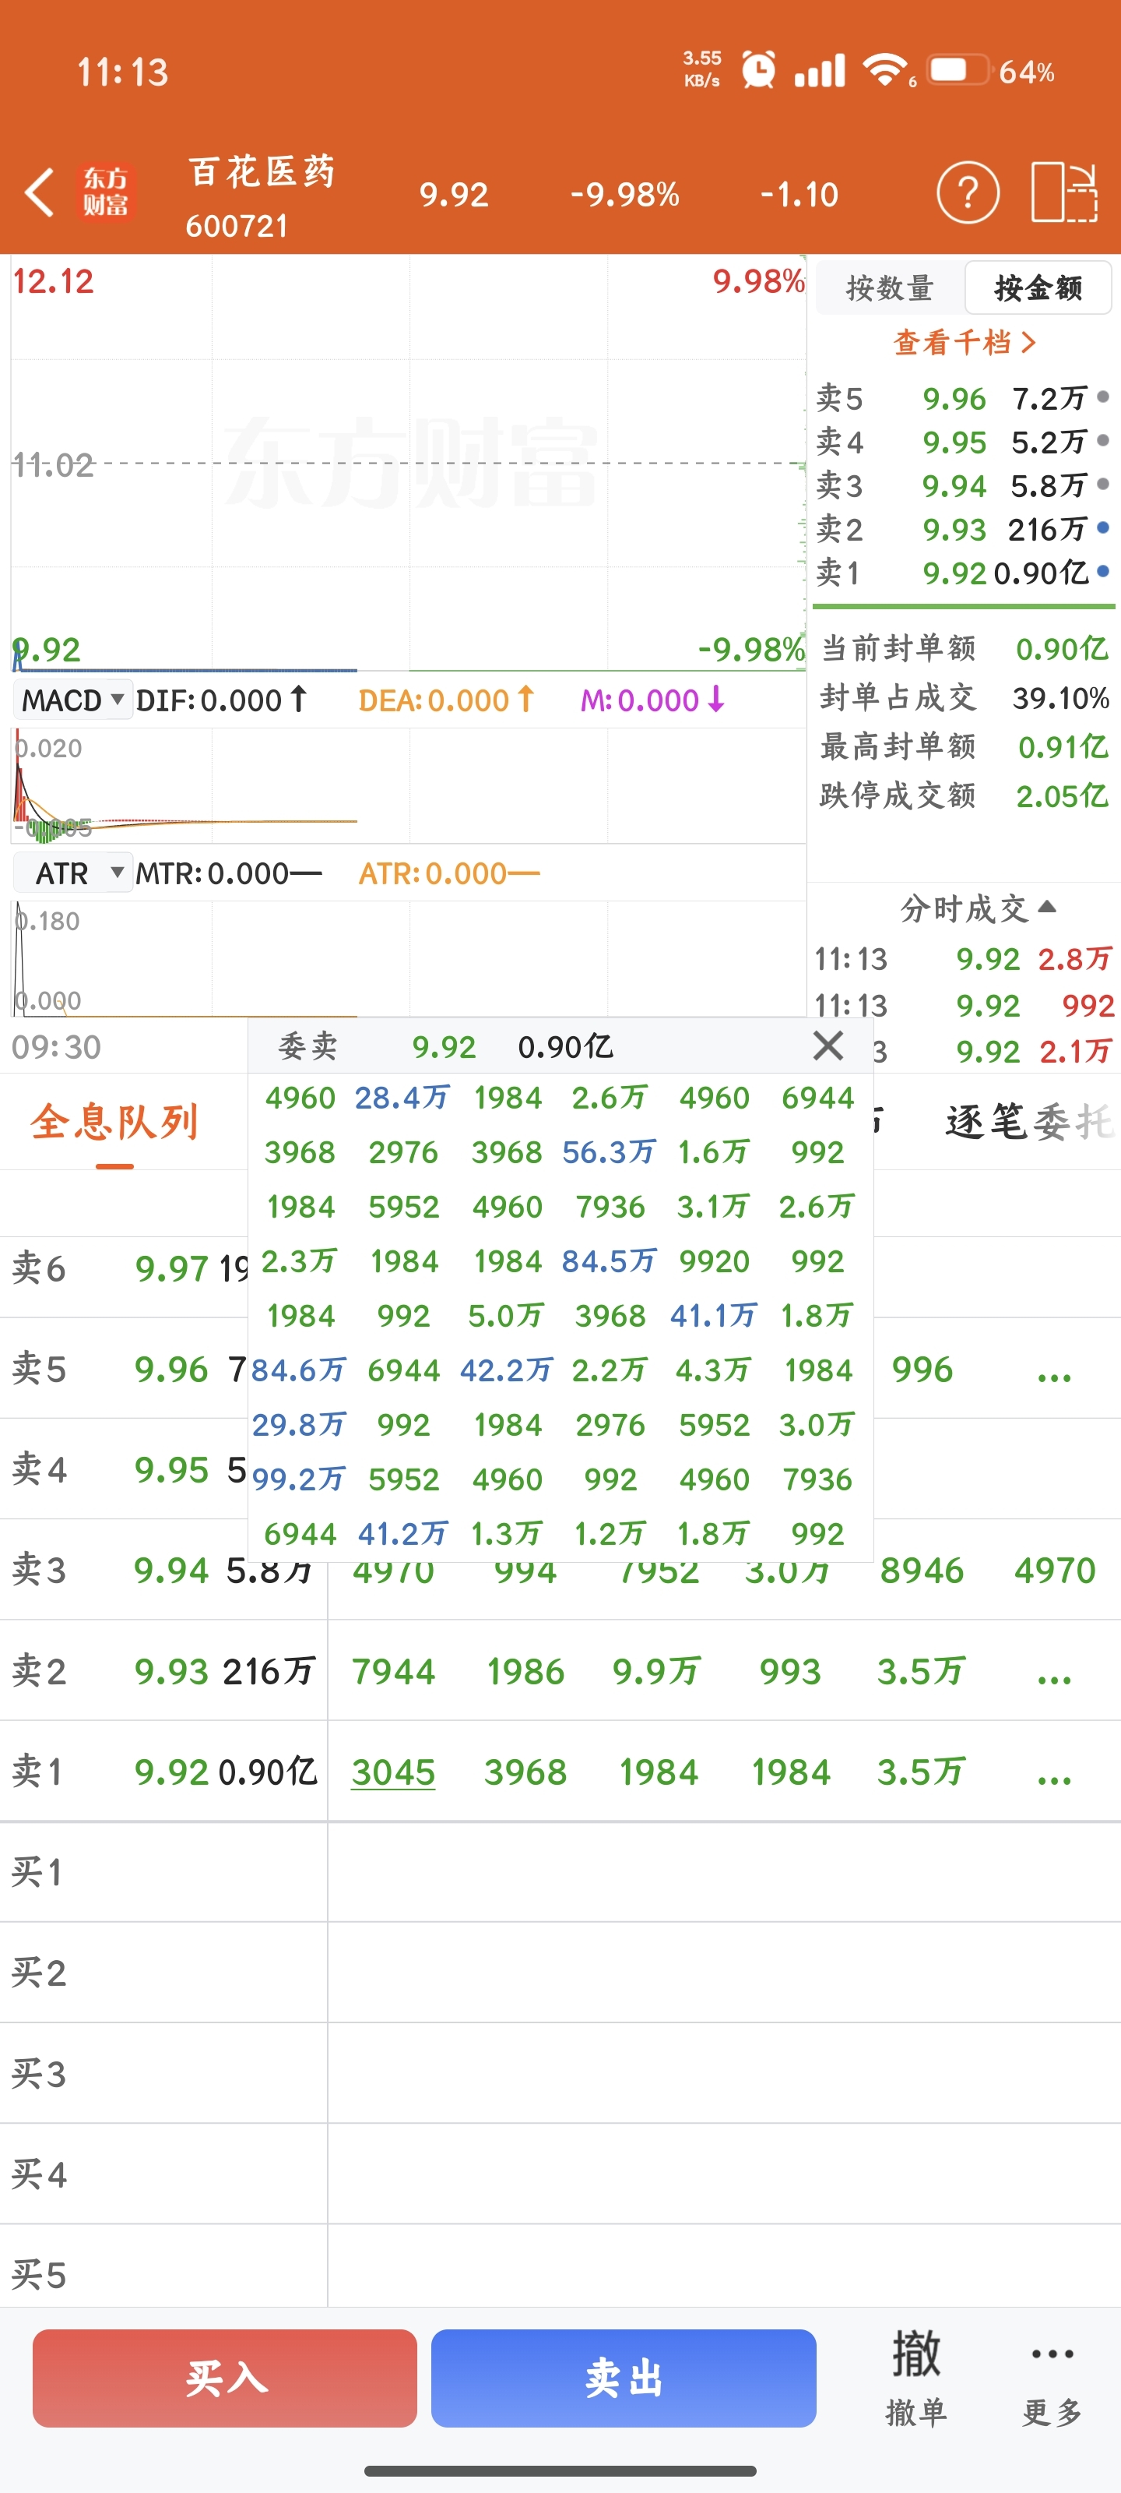Switch to 按金额 view
This screenshot has height=2493, width=1121.
pos(1038,287)
